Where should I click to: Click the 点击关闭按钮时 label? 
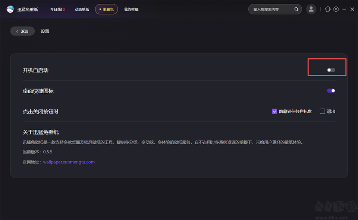(40, 111)
